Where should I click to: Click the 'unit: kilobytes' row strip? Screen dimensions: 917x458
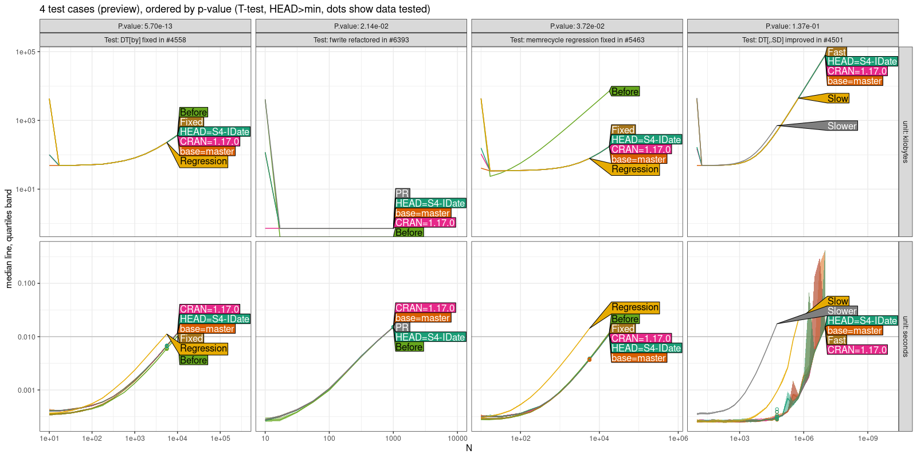(906, 141)
